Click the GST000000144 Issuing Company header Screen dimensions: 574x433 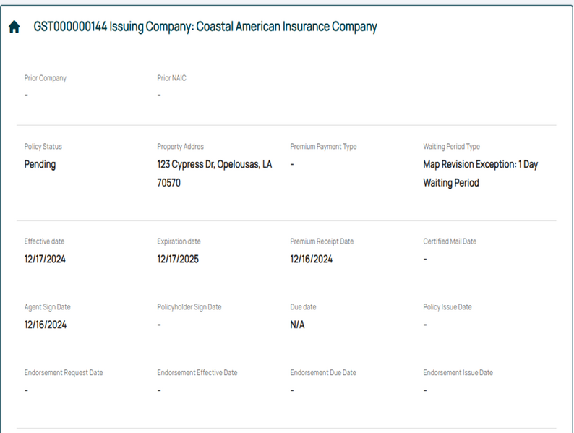point(205,27)
